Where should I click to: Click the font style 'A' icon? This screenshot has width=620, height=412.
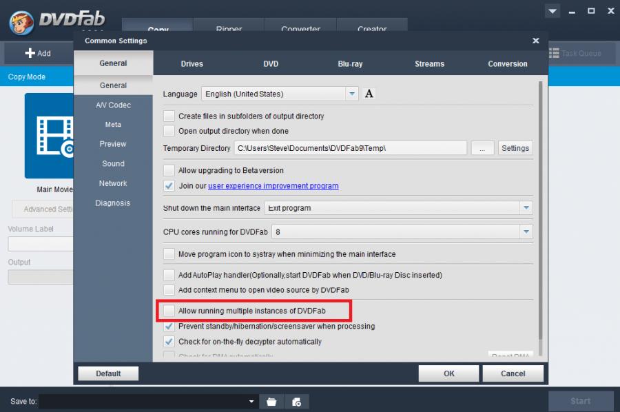[369, 94]
